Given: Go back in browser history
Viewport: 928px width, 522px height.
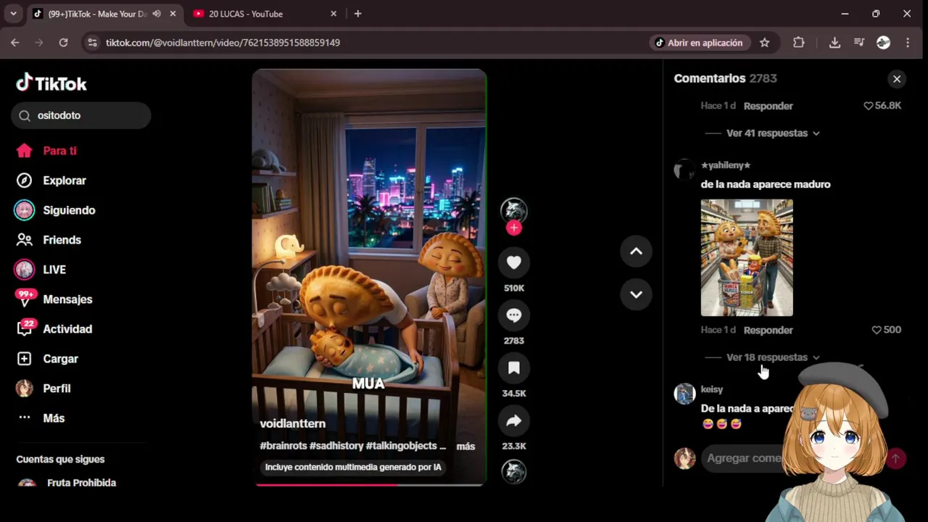Looking at the screenshot, I should tap(15, 43).
